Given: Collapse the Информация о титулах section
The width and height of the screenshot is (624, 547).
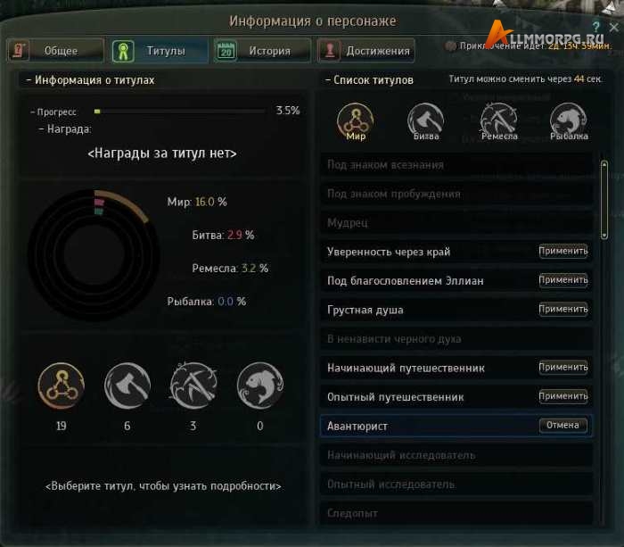Looking at the screenshot, I should [29, 80].
